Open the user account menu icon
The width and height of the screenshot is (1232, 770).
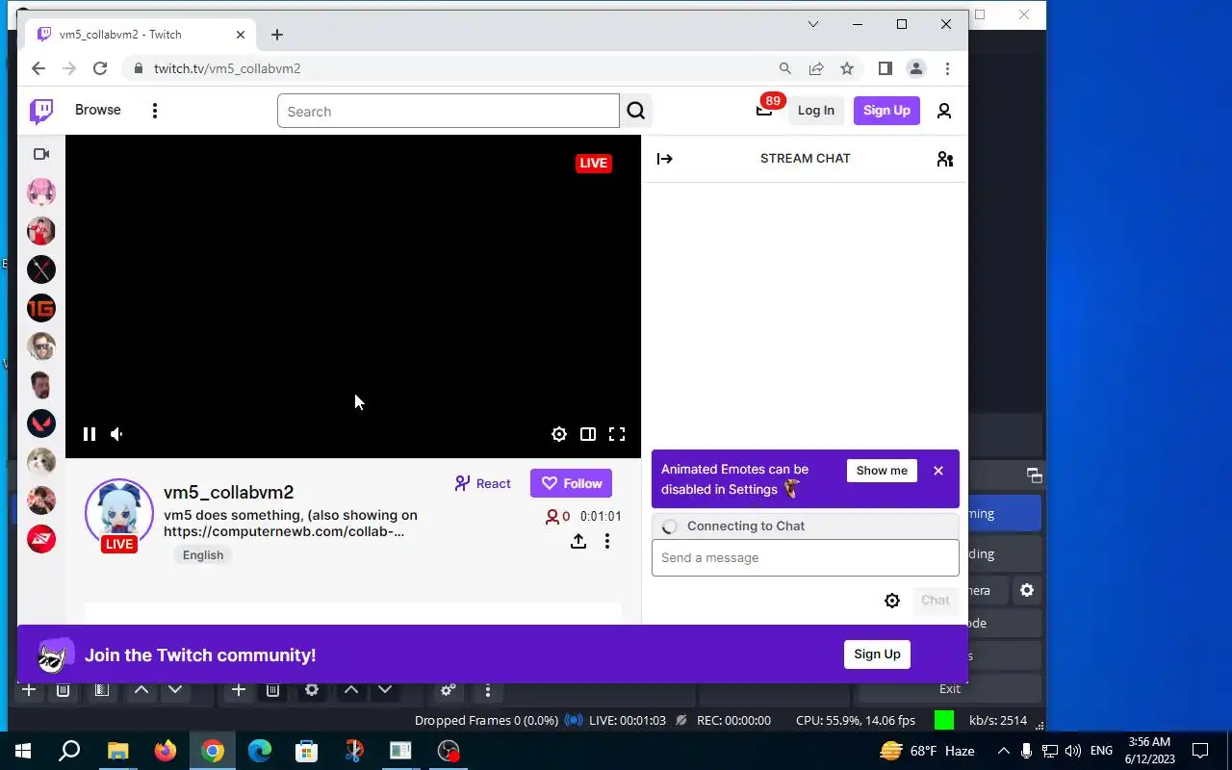point(944,111)
